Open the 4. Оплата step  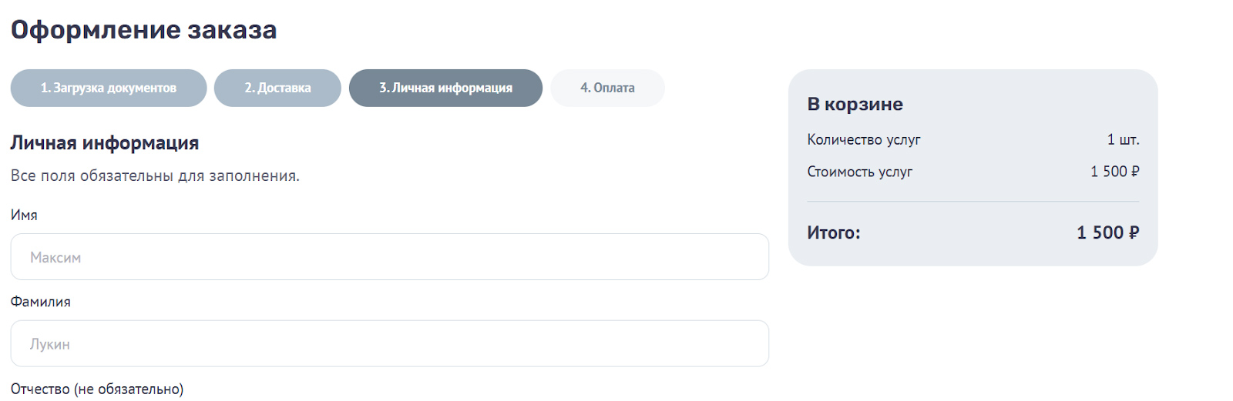[607, 88]
